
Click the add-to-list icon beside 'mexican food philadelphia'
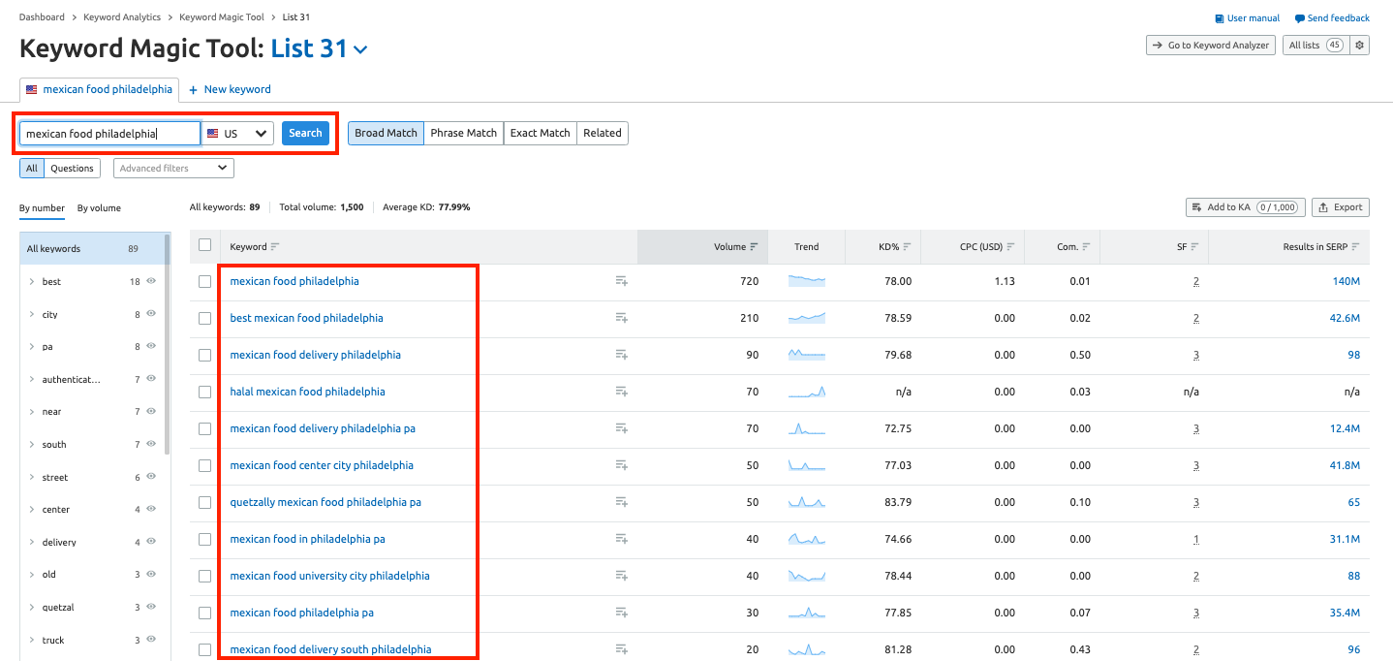[x=621, y=281]
